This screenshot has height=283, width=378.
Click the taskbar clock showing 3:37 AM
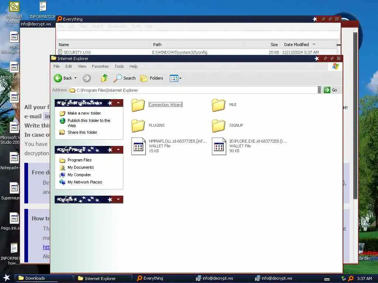(x=364, y=279)
